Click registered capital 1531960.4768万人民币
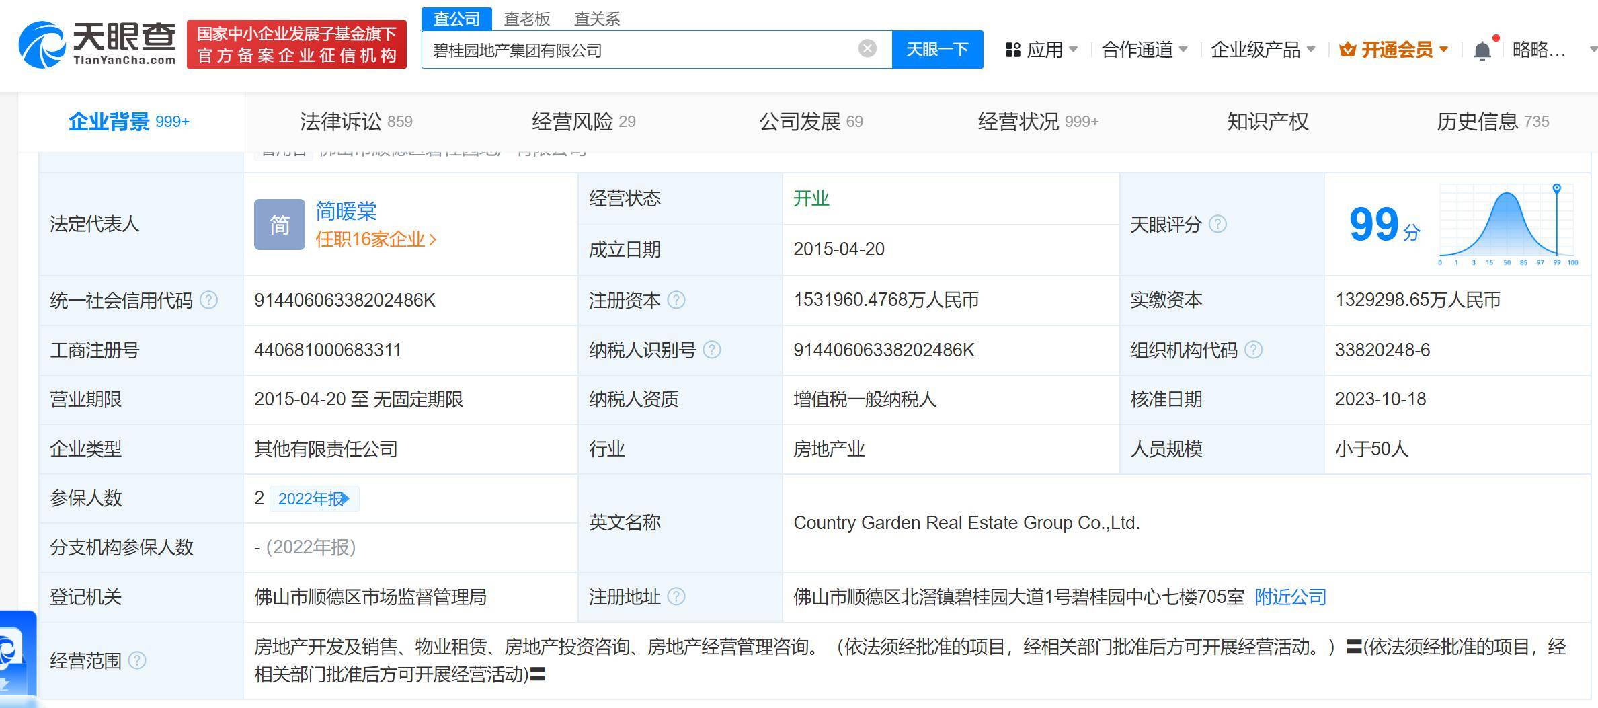The height and width of the screenshot is (708, 1598). (x=886, y=300)
